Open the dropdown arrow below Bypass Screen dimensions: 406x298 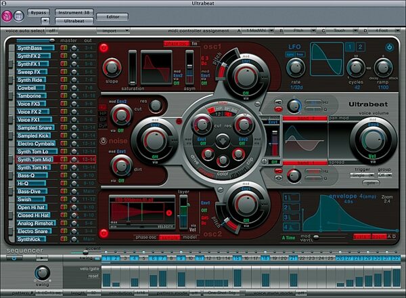click(45, 20)
